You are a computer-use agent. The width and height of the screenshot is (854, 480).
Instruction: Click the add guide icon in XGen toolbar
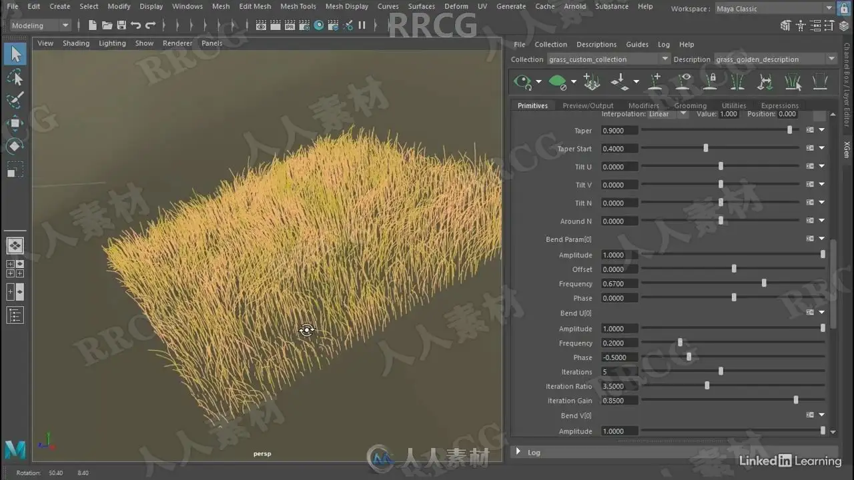(x=655, y=82)
